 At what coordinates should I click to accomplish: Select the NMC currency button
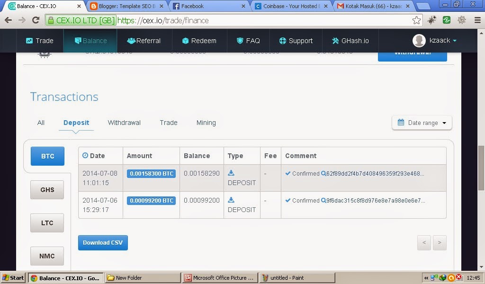click(x=47, y=256)
